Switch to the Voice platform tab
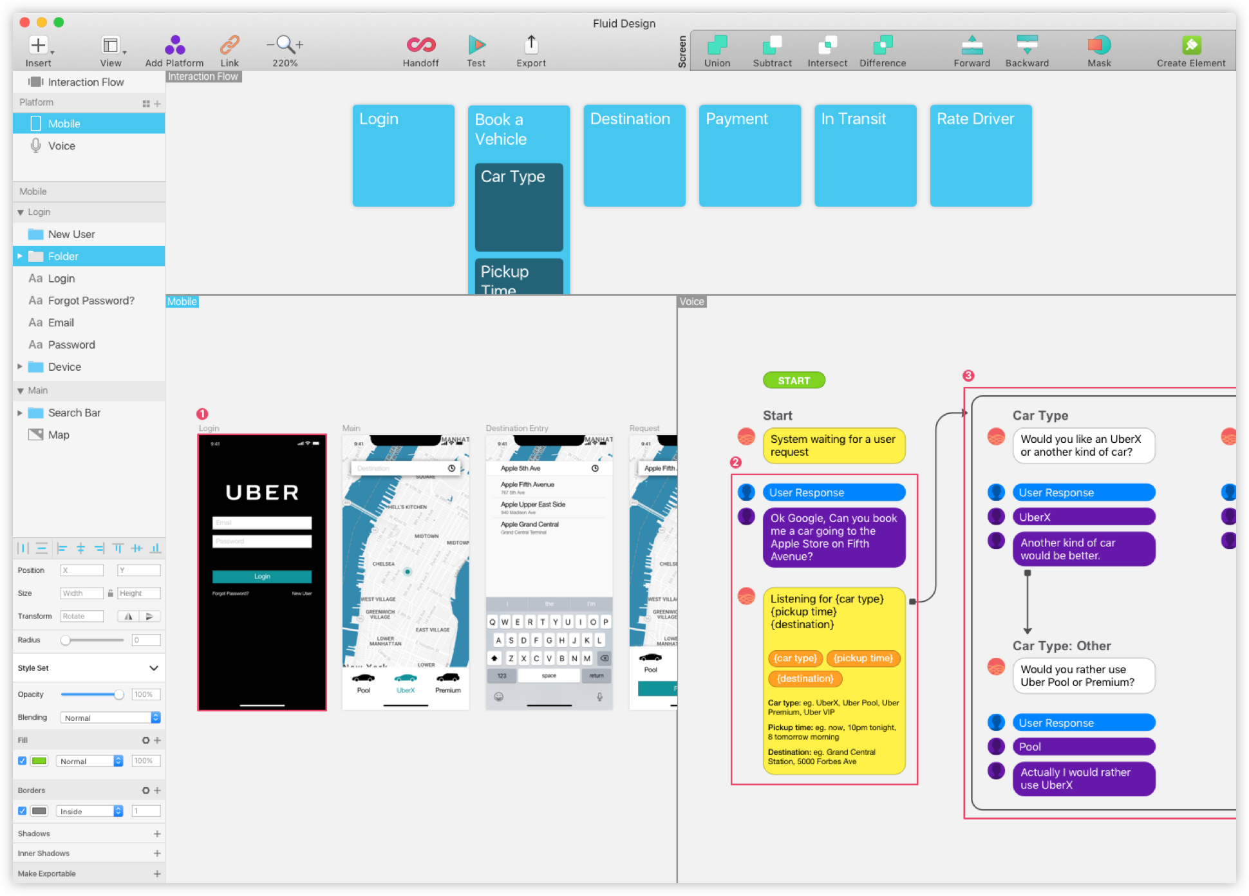 pyautogui.click(x=60, y=145)
